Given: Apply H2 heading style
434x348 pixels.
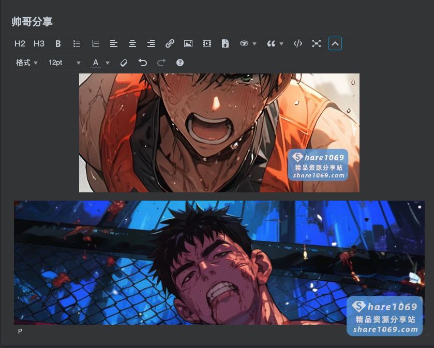Looking at the screenshot, I should click(x=20, y=44).
